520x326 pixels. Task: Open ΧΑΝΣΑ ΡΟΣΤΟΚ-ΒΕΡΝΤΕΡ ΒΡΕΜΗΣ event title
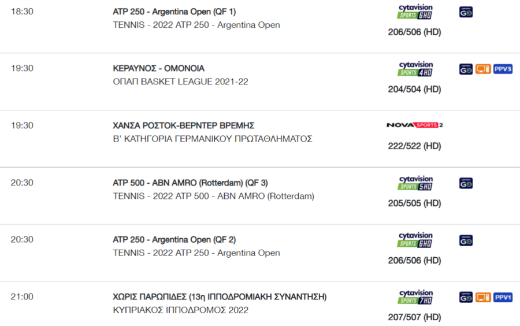point(183,125)
